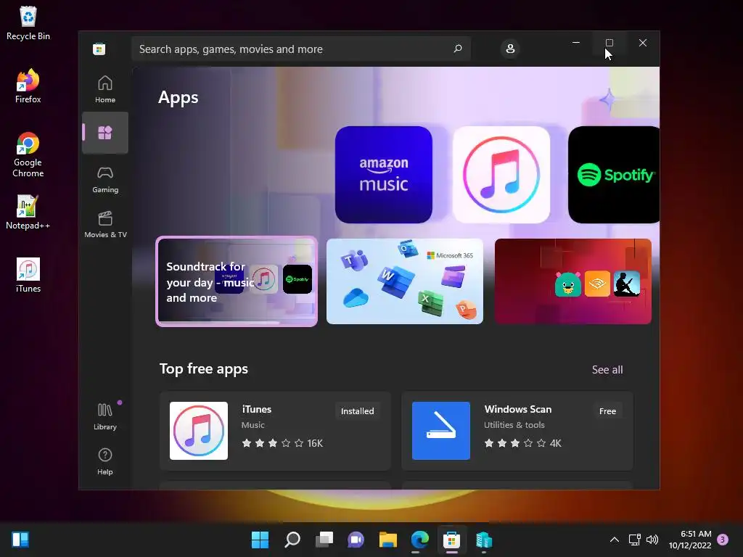Maximize the Microsoft Store window
The image size is (743, 557).
tap(609, 43)
